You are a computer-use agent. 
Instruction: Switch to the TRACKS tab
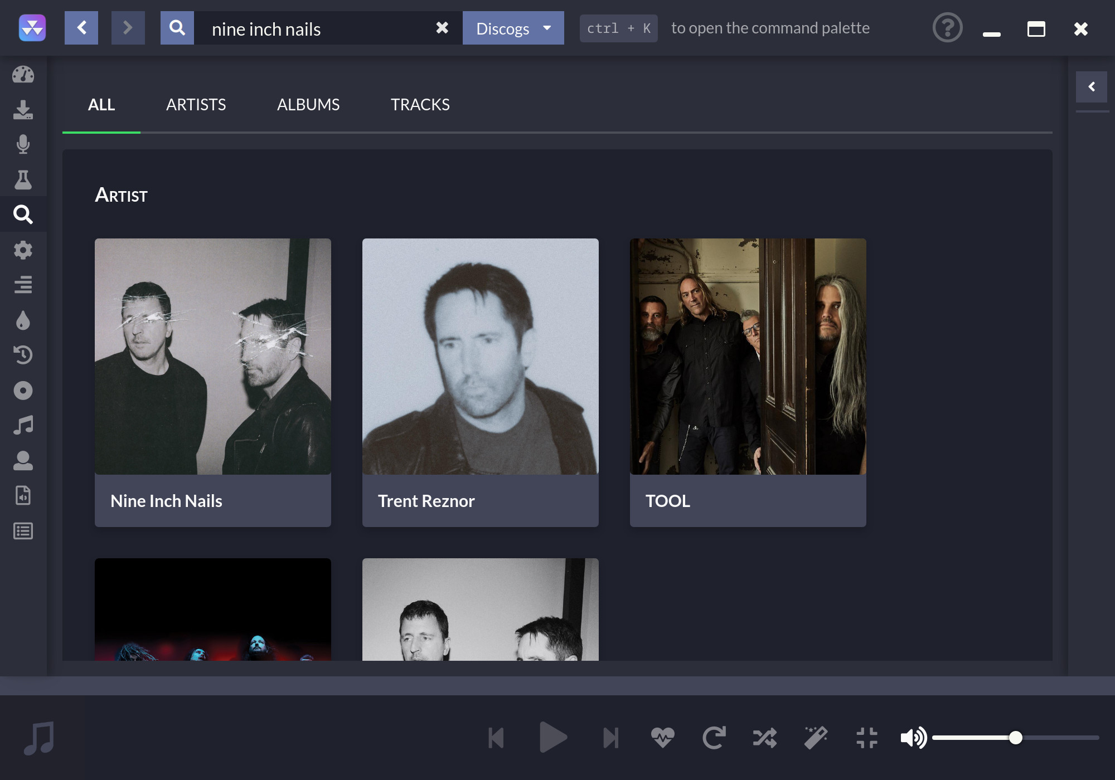pyautogui.click(x=419, y=104)
